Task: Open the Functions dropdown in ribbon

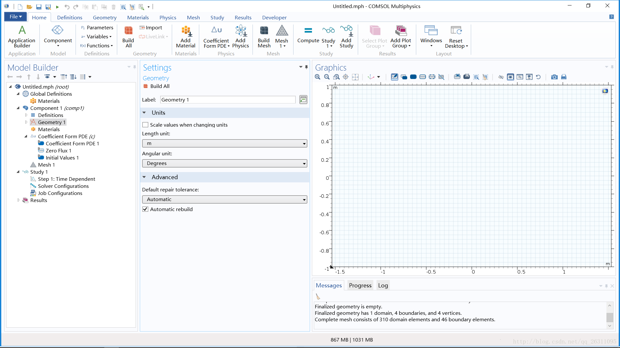Action: point(97,45)
